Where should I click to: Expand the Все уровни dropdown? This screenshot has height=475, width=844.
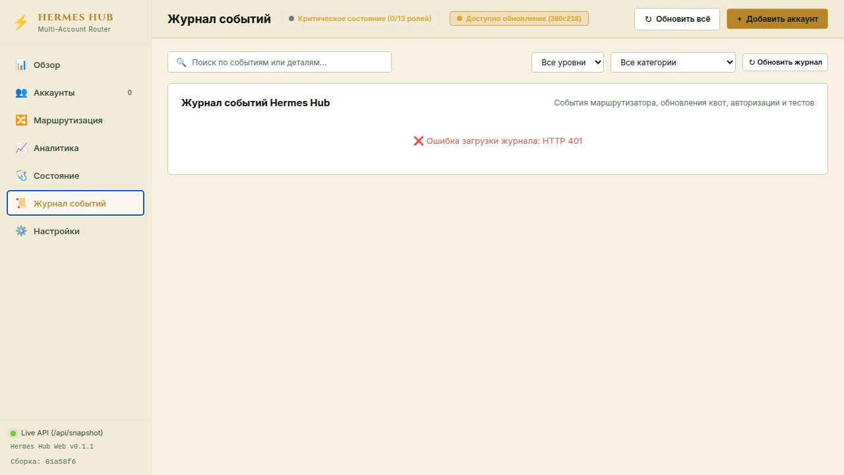pyautogui.click(x=568, y=62)
